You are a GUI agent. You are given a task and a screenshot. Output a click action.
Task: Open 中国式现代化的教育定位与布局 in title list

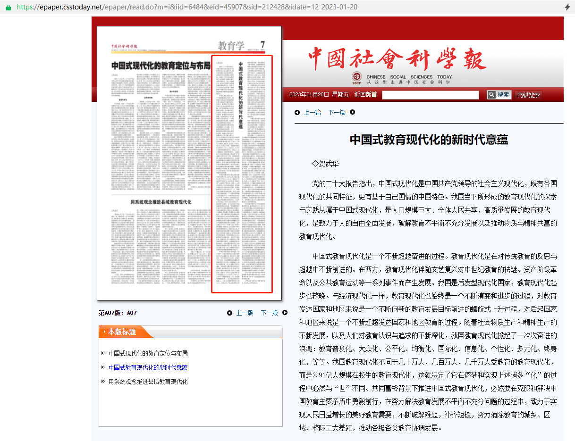pos(148,353)
